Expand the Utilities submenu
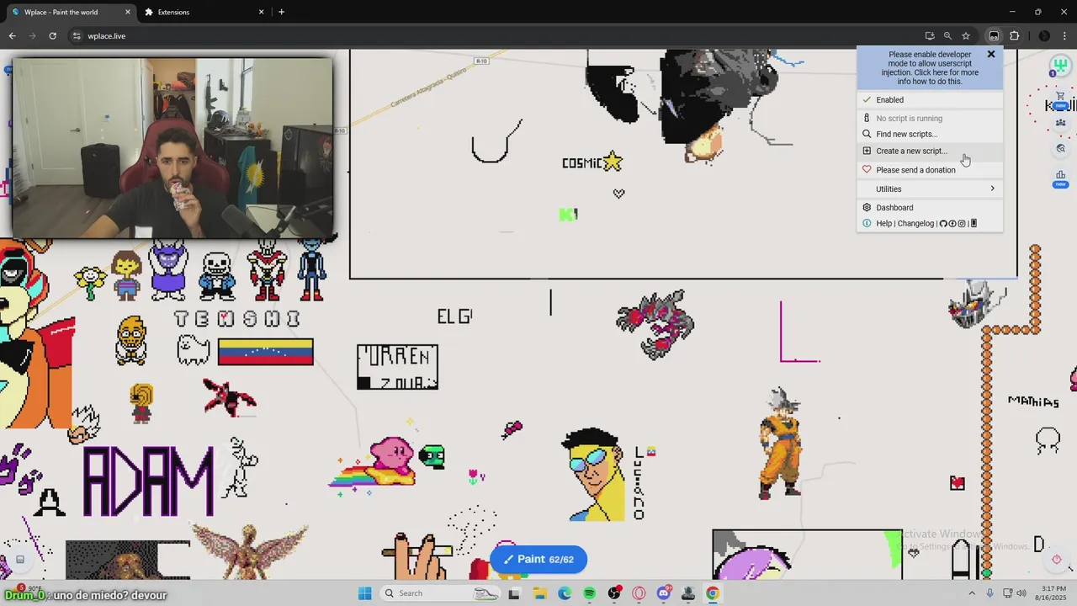Image resolution: width=1077 pixels, height=606 pixels. [x=930, y=189]
